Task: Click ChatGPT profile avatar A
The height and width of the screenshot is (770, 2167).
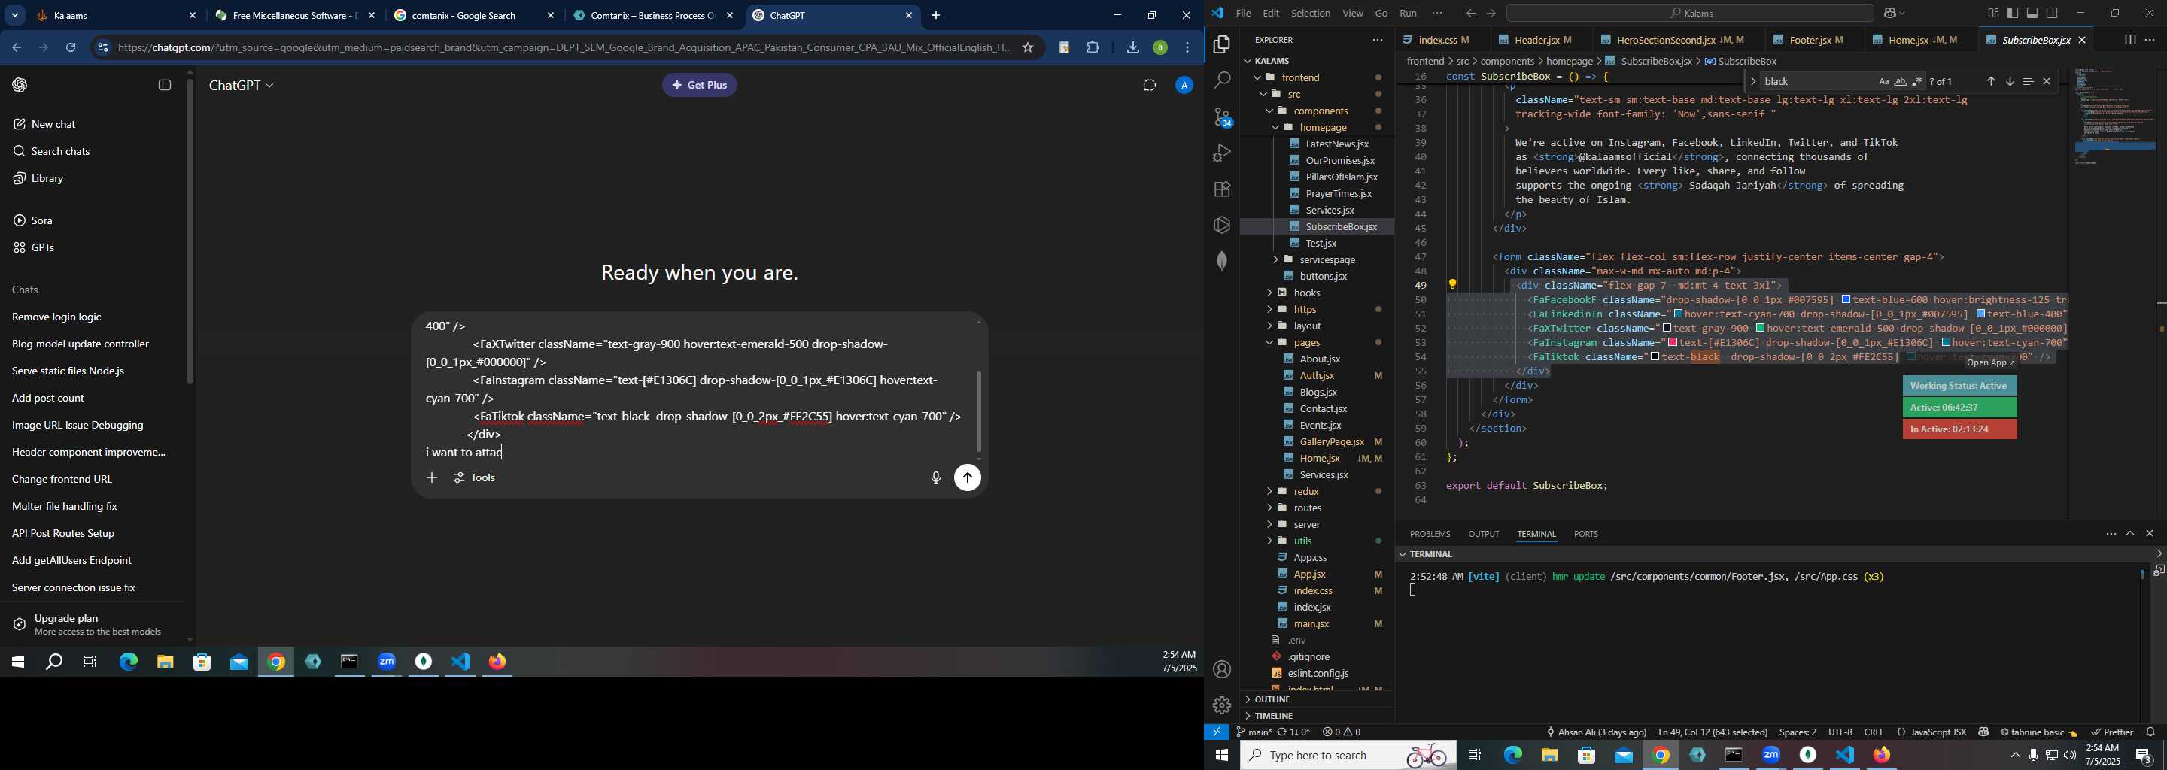Action: click(1184, 85)
